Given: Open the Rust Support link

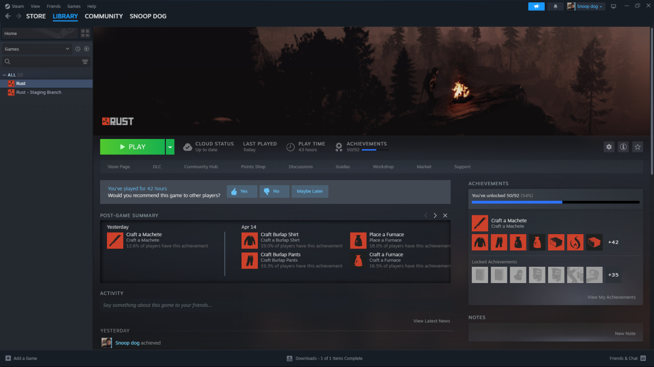Looking at the screenshot, I should (x=462, y=166).
